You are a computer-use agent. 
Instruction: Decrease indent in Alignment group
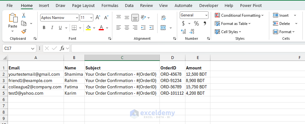[143, 28]
